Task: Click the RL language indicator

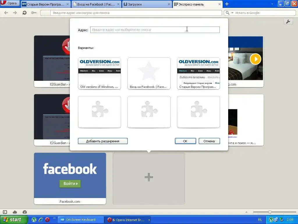Action: (260, 220)
